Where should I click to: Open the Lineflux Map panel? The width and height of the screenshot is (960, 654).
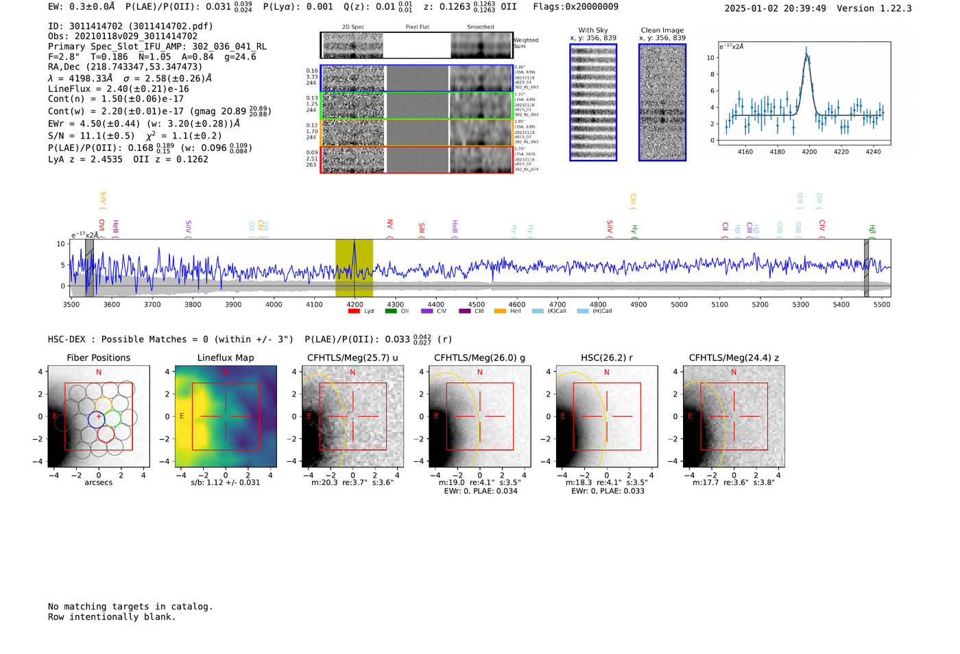[226, 416]
